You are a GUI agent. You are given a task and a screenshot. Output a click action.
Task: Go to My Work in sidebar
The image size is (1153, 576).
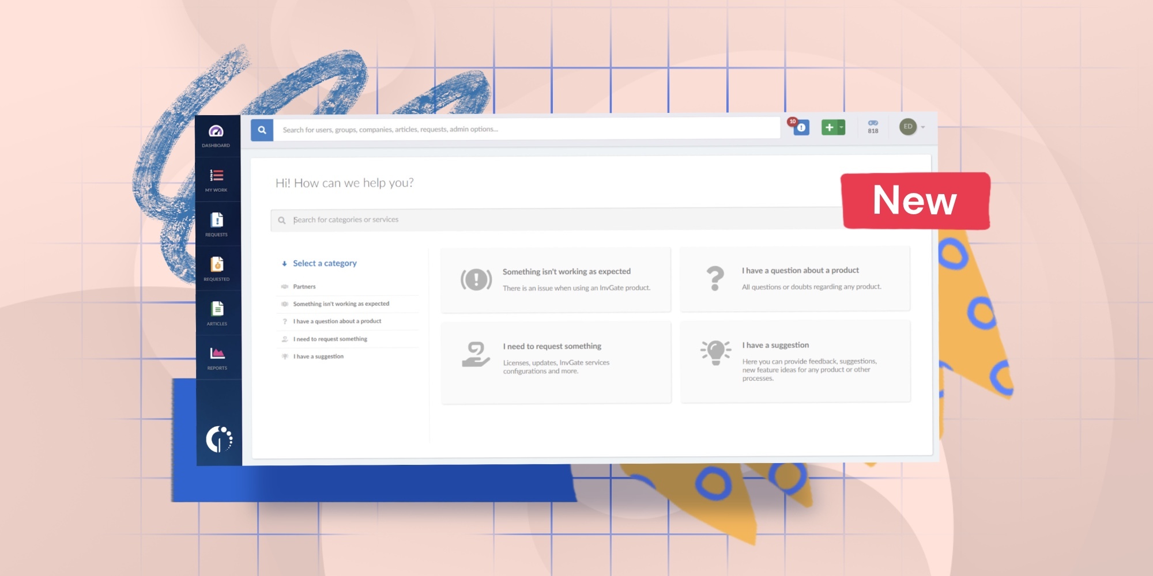tap(217, 180)
